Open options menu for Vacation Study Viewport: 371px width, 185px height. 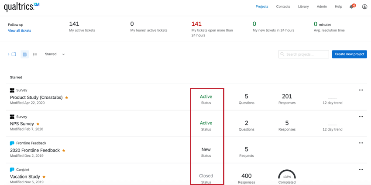coord(361,169)
